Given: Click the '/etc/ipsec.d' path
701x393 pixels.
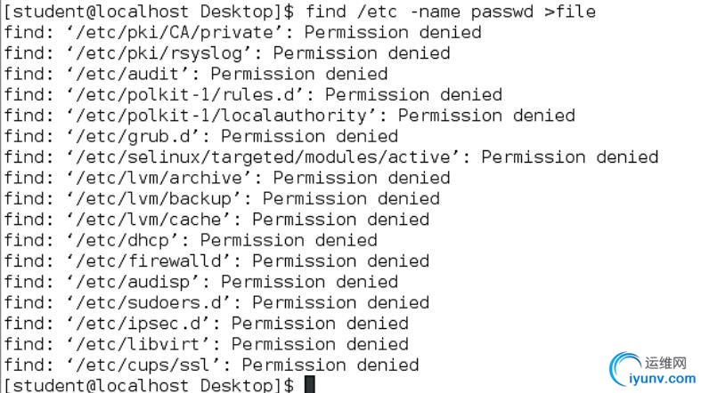Looking at the screenshot, I should (x=139, y=324).
